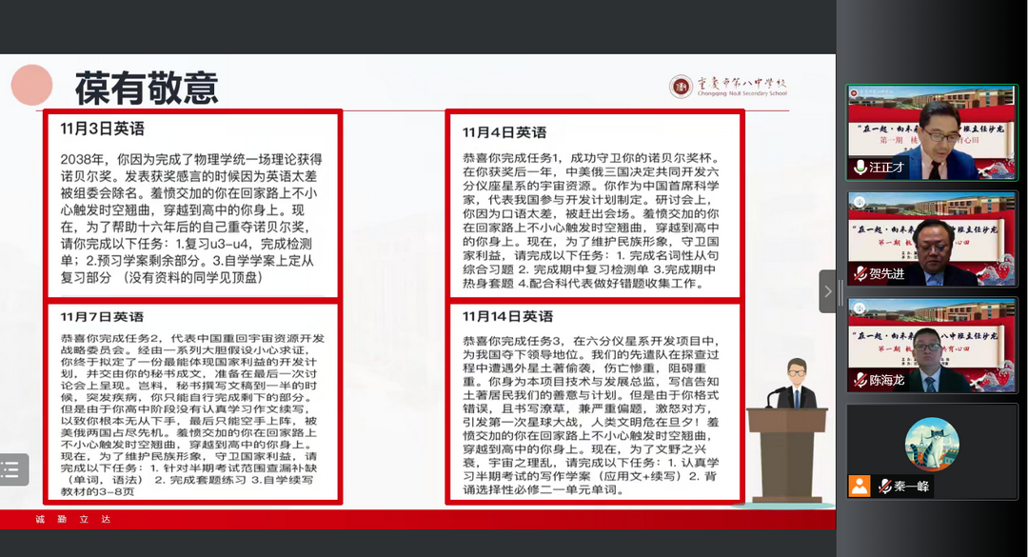Click 汪正才's active microphone icon
1028x557 pixels.
[860, 168]
